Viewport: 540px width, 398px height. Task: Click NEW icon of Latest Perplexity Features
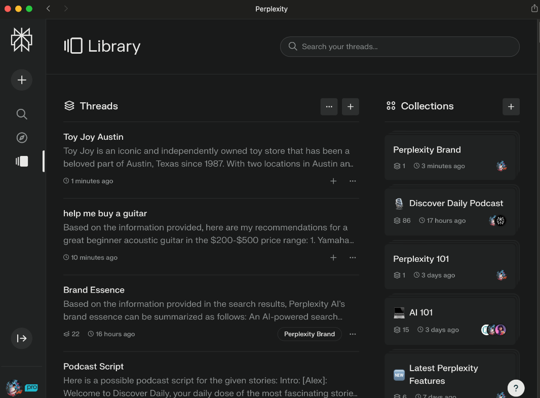pyautogui.click(x=399, y=375)
